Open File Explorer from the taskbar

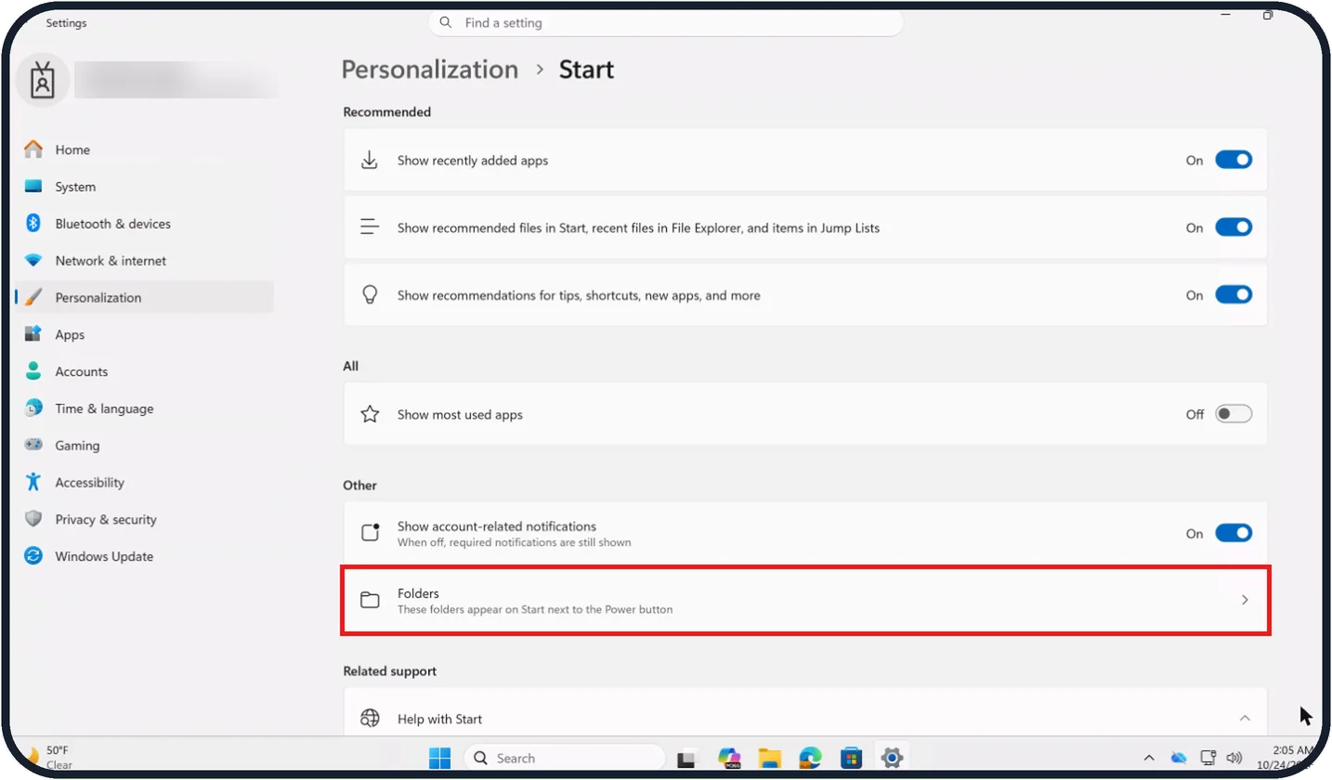point(769,758)
